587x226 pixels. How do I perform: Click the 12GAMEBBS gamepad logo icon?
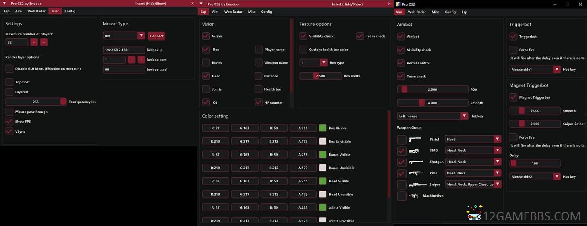[474, 213]
